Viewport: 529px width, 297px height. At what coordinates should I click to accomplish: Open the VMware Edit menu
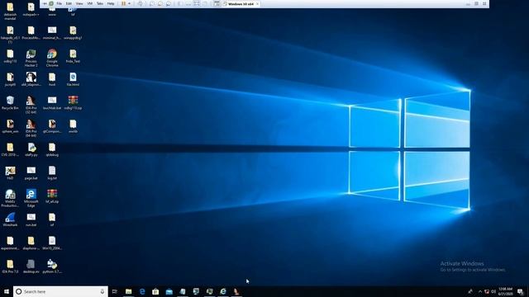(x=69, y=3)
